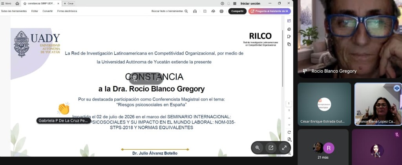The height and width of the screenshot is (165, 402).
Task: Click the speaking audio indicator on Leonor's tile
Action: 397,88
